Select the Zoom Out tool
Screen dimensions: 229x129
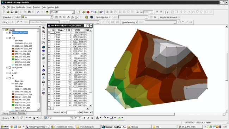tap(44, 31)
